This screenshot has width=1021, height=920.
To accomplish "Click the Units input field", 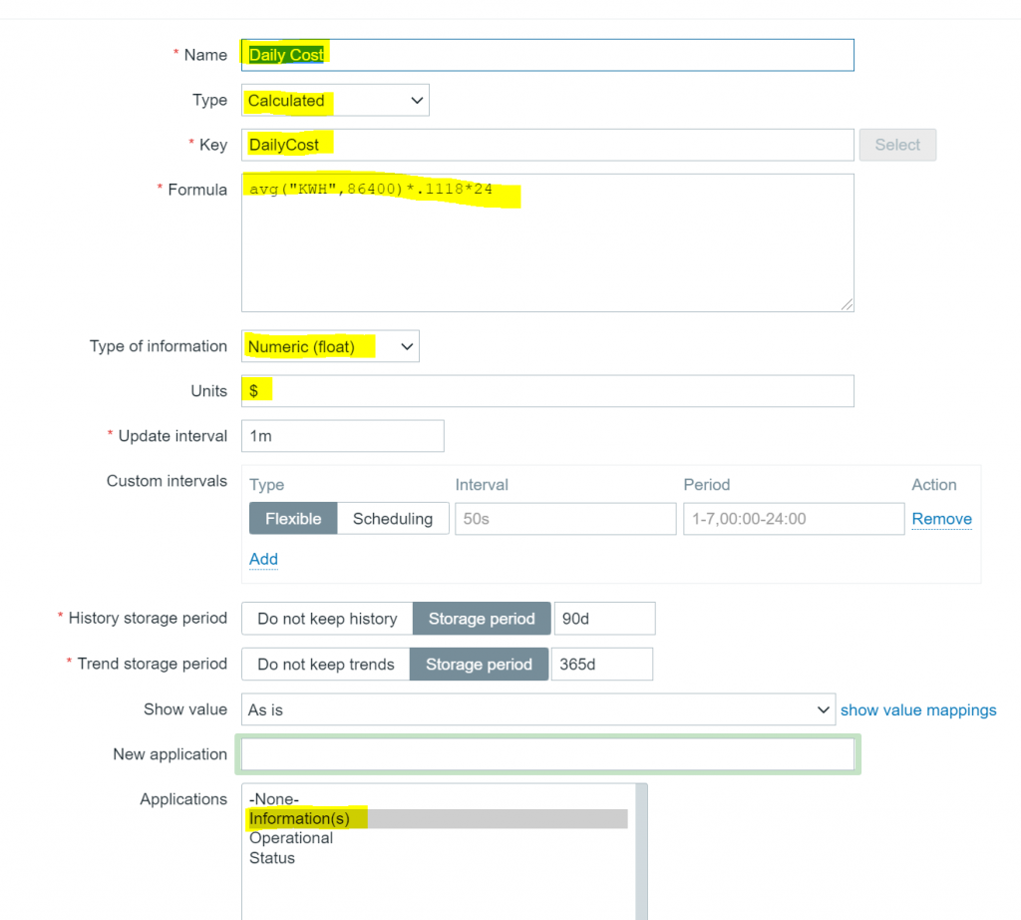I will click(x=546, y=391).
